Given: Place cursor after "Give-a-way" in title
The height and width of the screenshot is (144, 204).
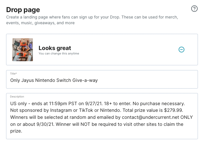Looking at the screenshot, I should click(x=98, y=80).
